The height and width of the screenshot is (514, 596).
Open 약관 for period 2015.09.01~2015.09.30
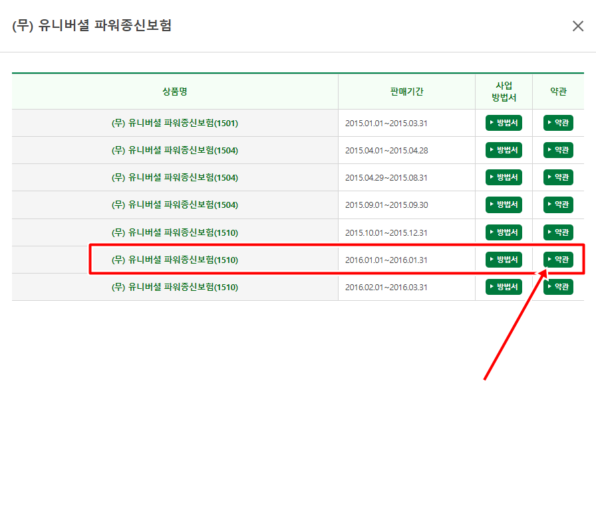pos(558,205)
